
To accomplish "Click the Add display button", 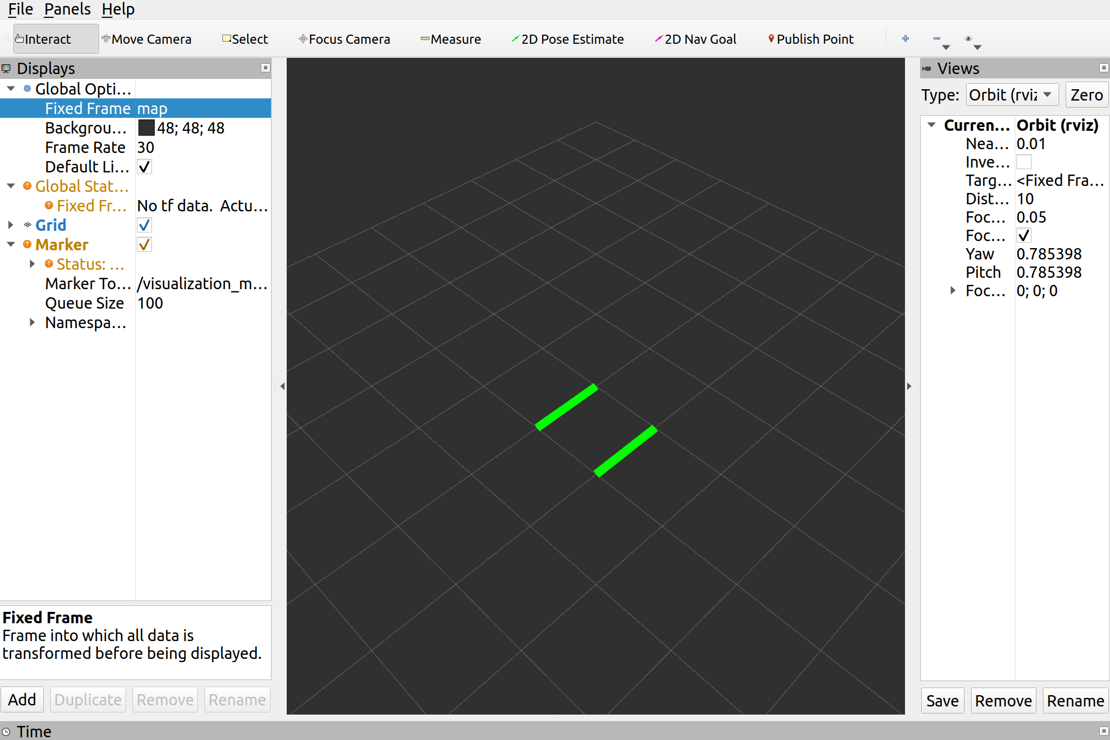I will coord(22,699).
